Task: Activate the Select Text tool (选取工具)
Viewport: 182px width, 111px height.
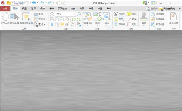Action: click(x=15, y=18)
